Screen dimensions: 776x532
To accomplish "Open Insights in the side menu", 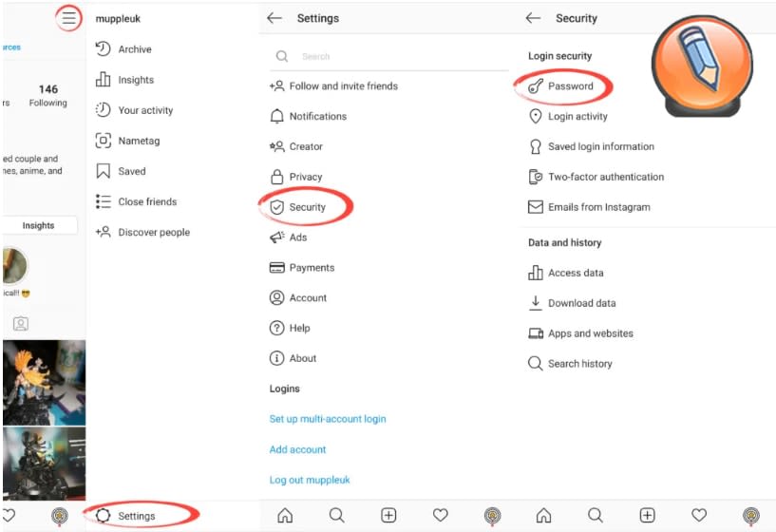I will pos(124,80).
